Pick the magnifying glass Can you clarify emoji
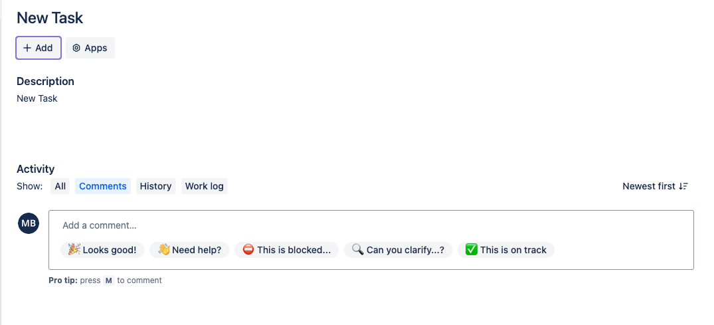This screenshot has width=714, height=325. 358,250
